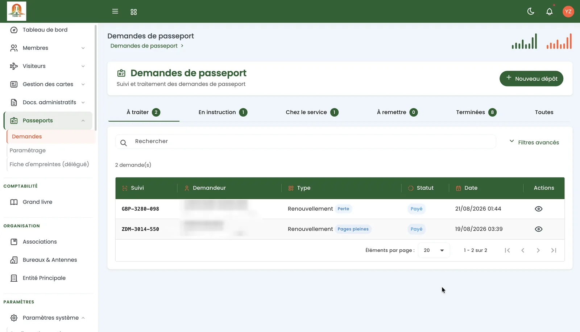Click Demandes de passeport breadcrumb link
Viewport: 580px width, 332px height.
(144, 46)
